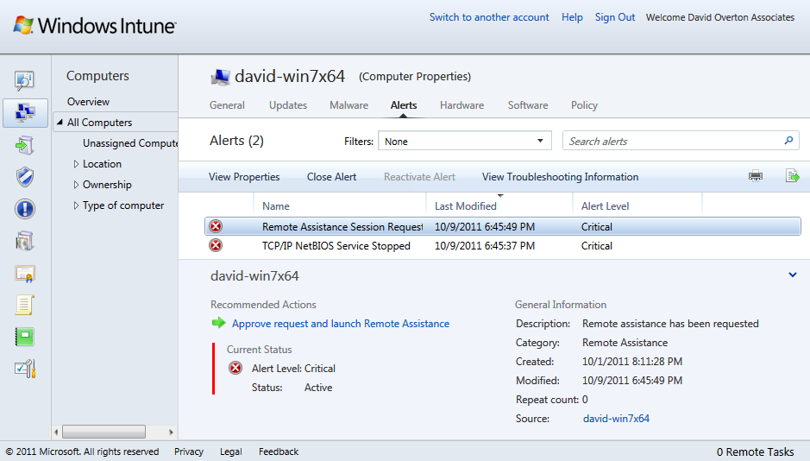Click the print alerts icon

point(756,176)
